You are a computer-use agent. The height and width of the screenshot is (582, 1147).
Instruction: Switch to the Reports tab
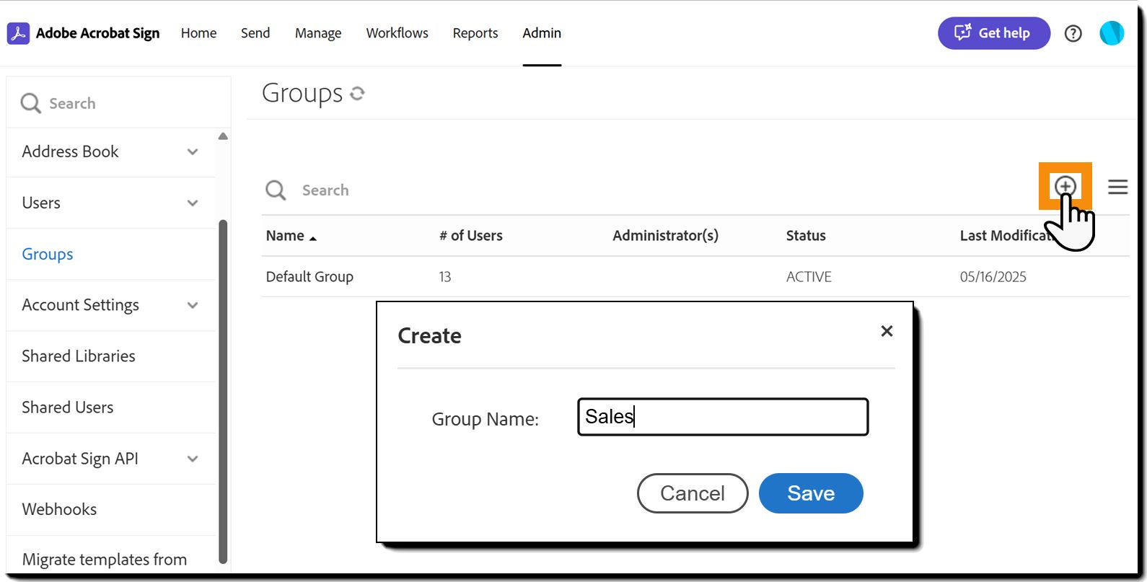[x=475, y=33]
